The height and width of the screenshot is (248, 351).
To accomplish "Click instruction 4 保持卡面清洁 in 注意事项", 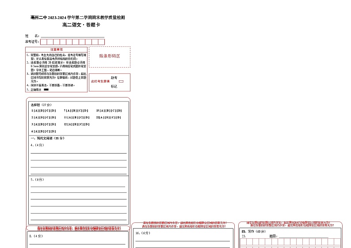I will pyautogui.click(x=50, y=85).
